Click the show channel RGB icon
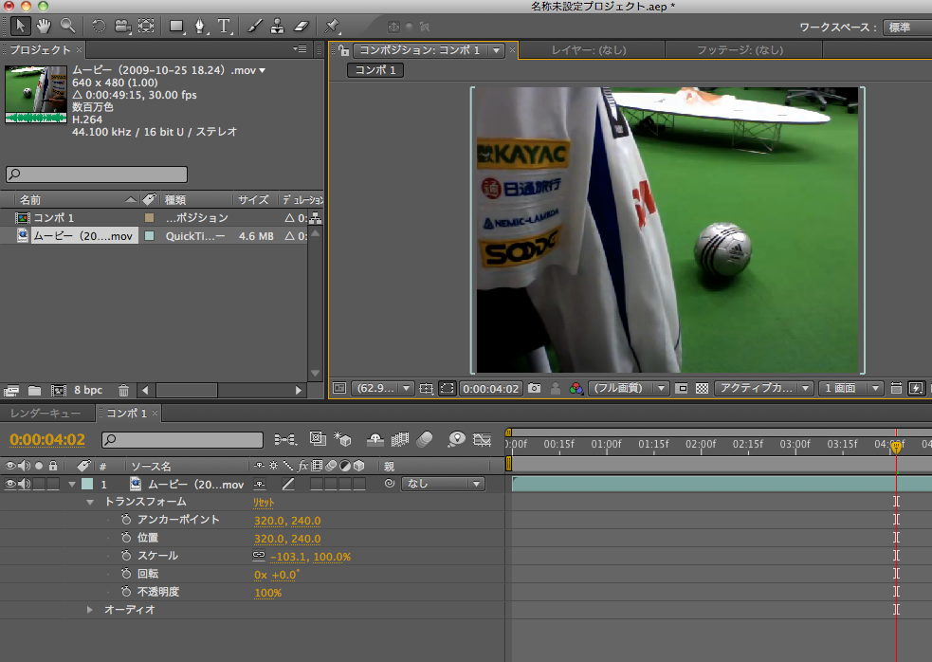This screenshot has height=662, width=932. [x=576, y=389]
